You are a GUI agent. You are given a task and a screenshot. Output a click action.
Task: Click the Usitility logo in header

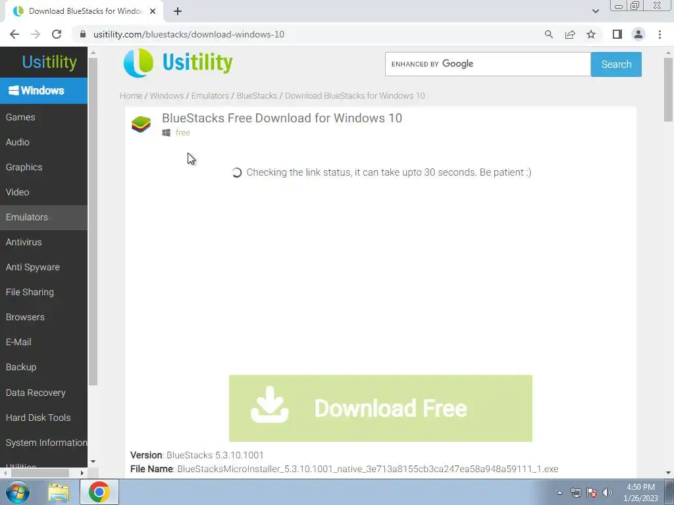178,62
